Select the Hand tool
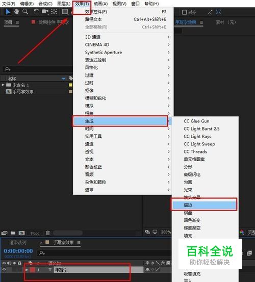The height and width of the screenshot is (282, 255). 16,12
